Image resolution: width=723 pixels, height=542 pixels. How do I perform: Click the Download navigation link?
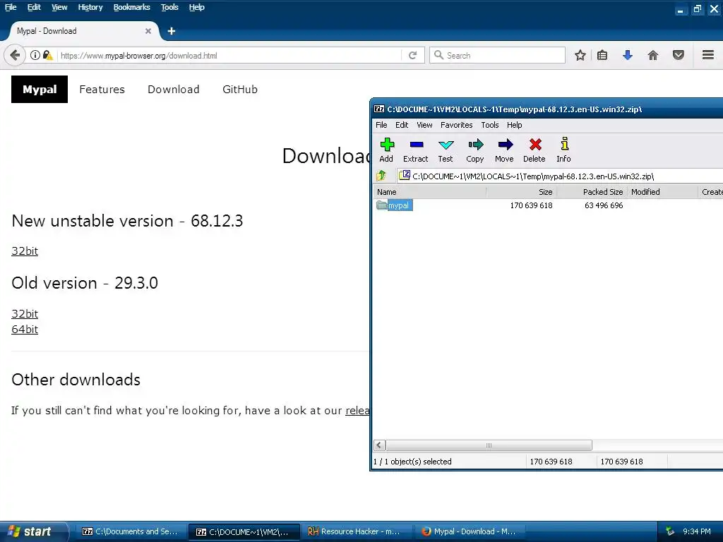174,90
